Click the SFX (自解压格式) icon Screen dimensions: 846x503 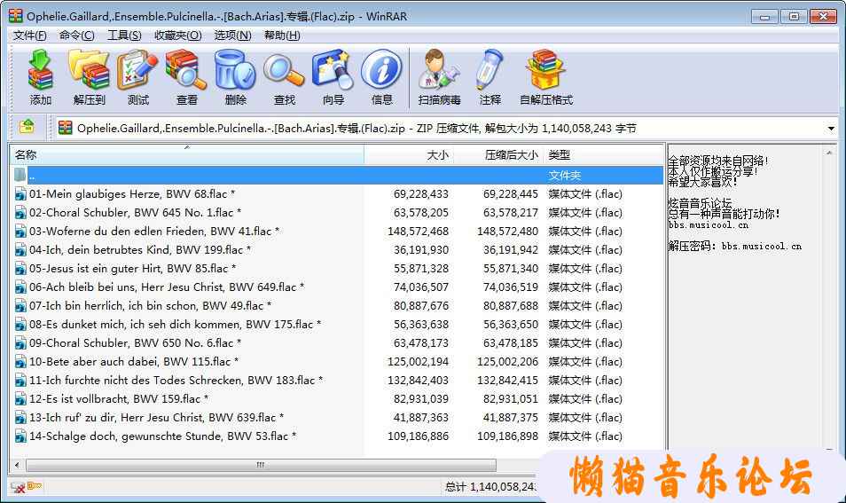click(546, 77)
